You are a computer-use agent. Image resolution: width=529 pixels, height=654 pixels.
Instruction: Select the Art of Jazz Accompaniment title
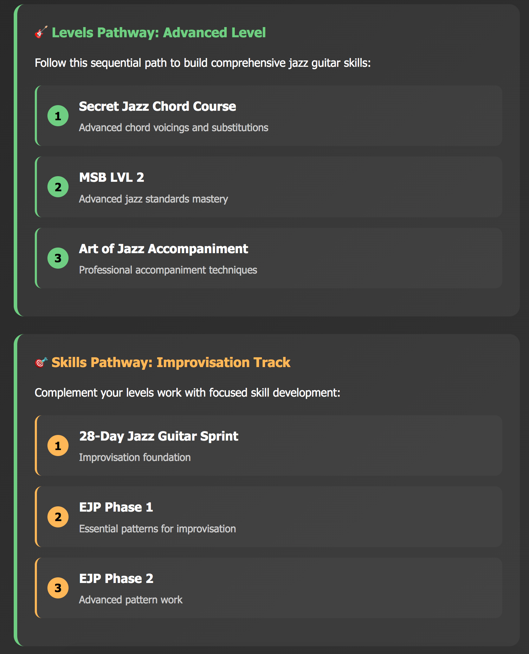(x=163, y=249)
